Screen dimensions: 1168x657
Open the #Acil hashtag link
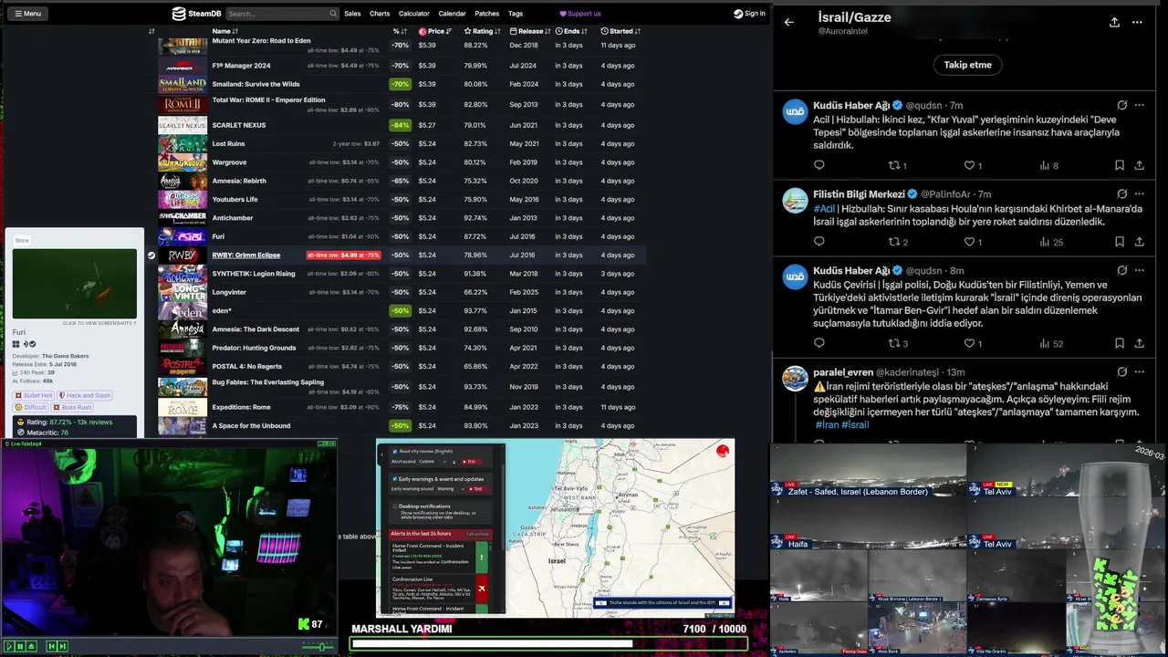[x=824, y=209]
